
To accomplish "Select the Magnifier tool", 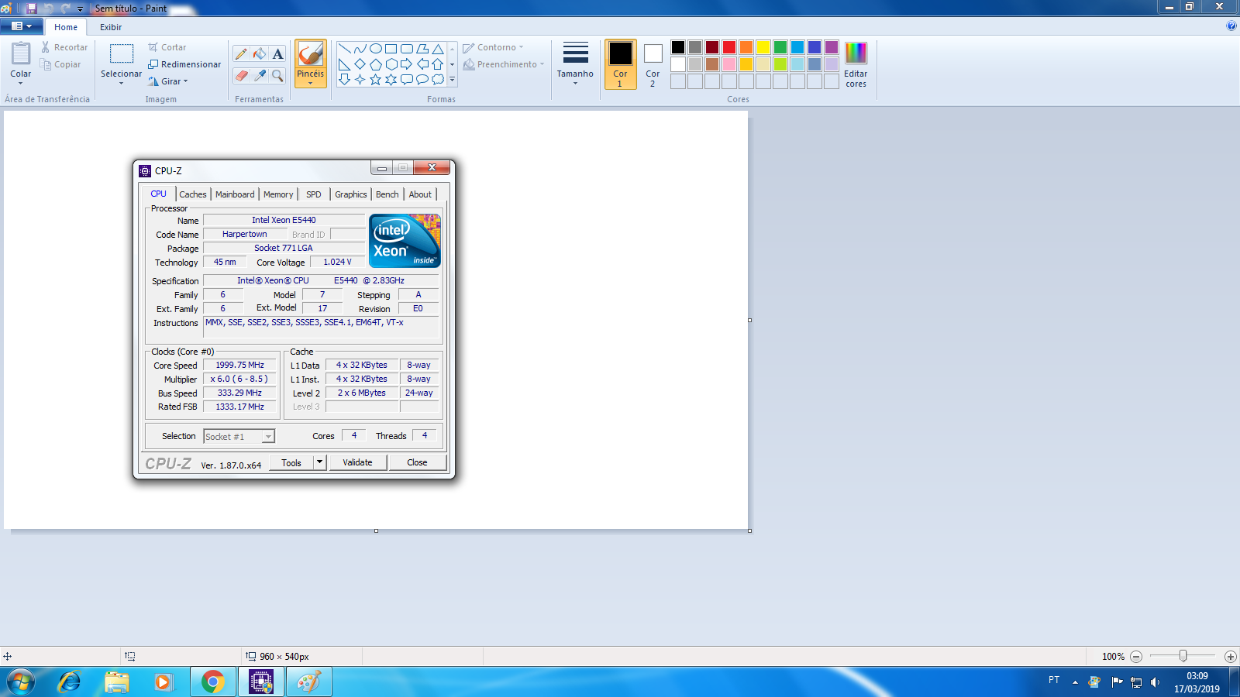I will pyautogui.click(x=277, y=75).
